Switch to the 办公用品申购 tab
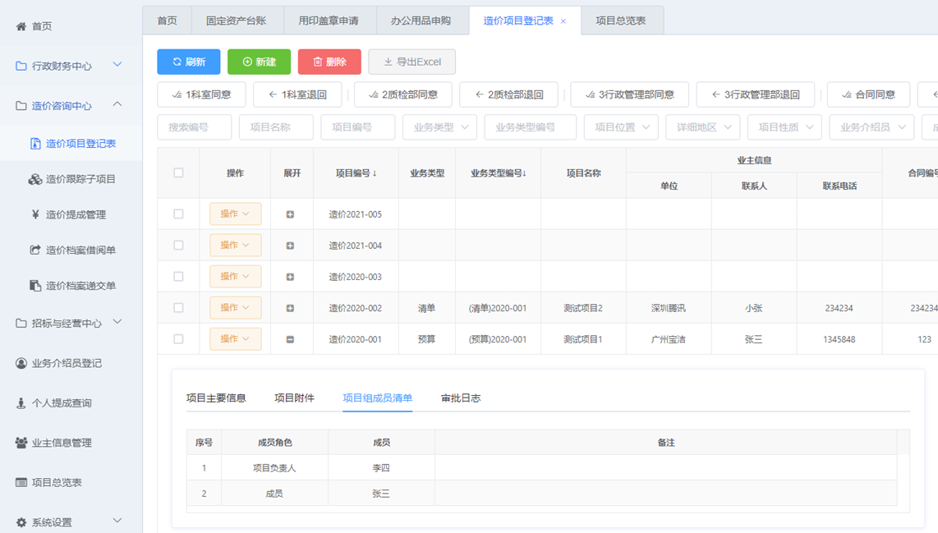 (421, 21)
